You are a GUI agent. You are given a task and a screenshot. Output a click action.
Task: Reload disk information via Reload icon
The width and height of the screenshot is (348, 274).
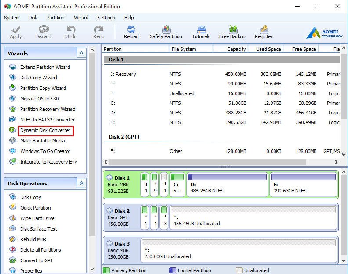click(131, 29)
